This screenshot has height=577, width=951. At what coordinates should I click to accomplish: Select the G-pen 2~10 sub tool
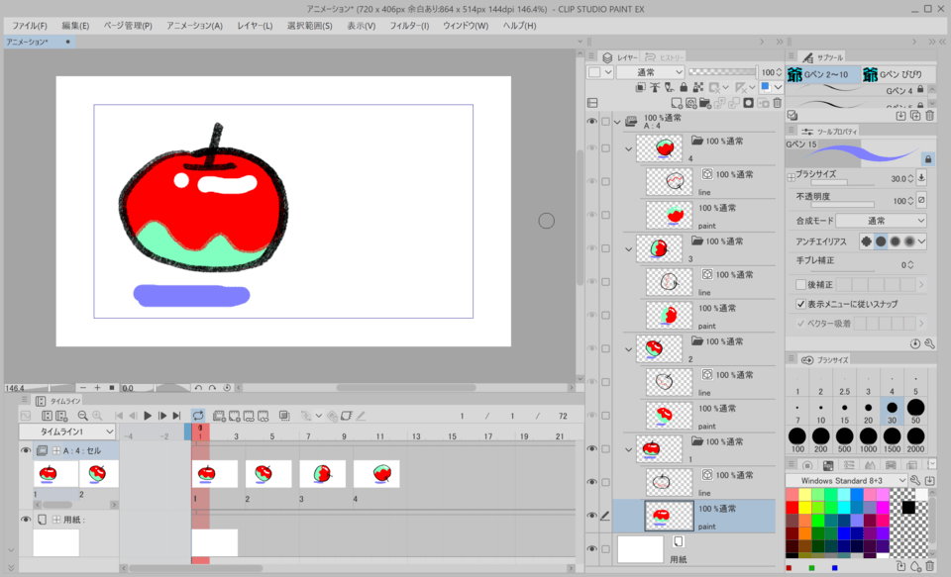(823, 74)
